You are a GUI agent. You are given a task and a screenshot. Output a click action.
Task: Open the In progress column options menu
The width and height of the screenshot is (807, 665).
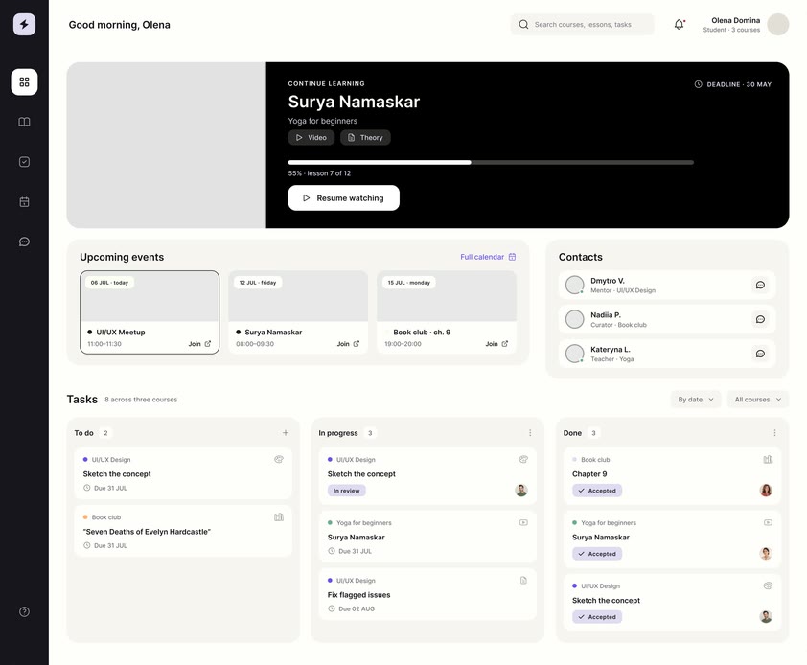pyautogui.click(x=530, y=433)
